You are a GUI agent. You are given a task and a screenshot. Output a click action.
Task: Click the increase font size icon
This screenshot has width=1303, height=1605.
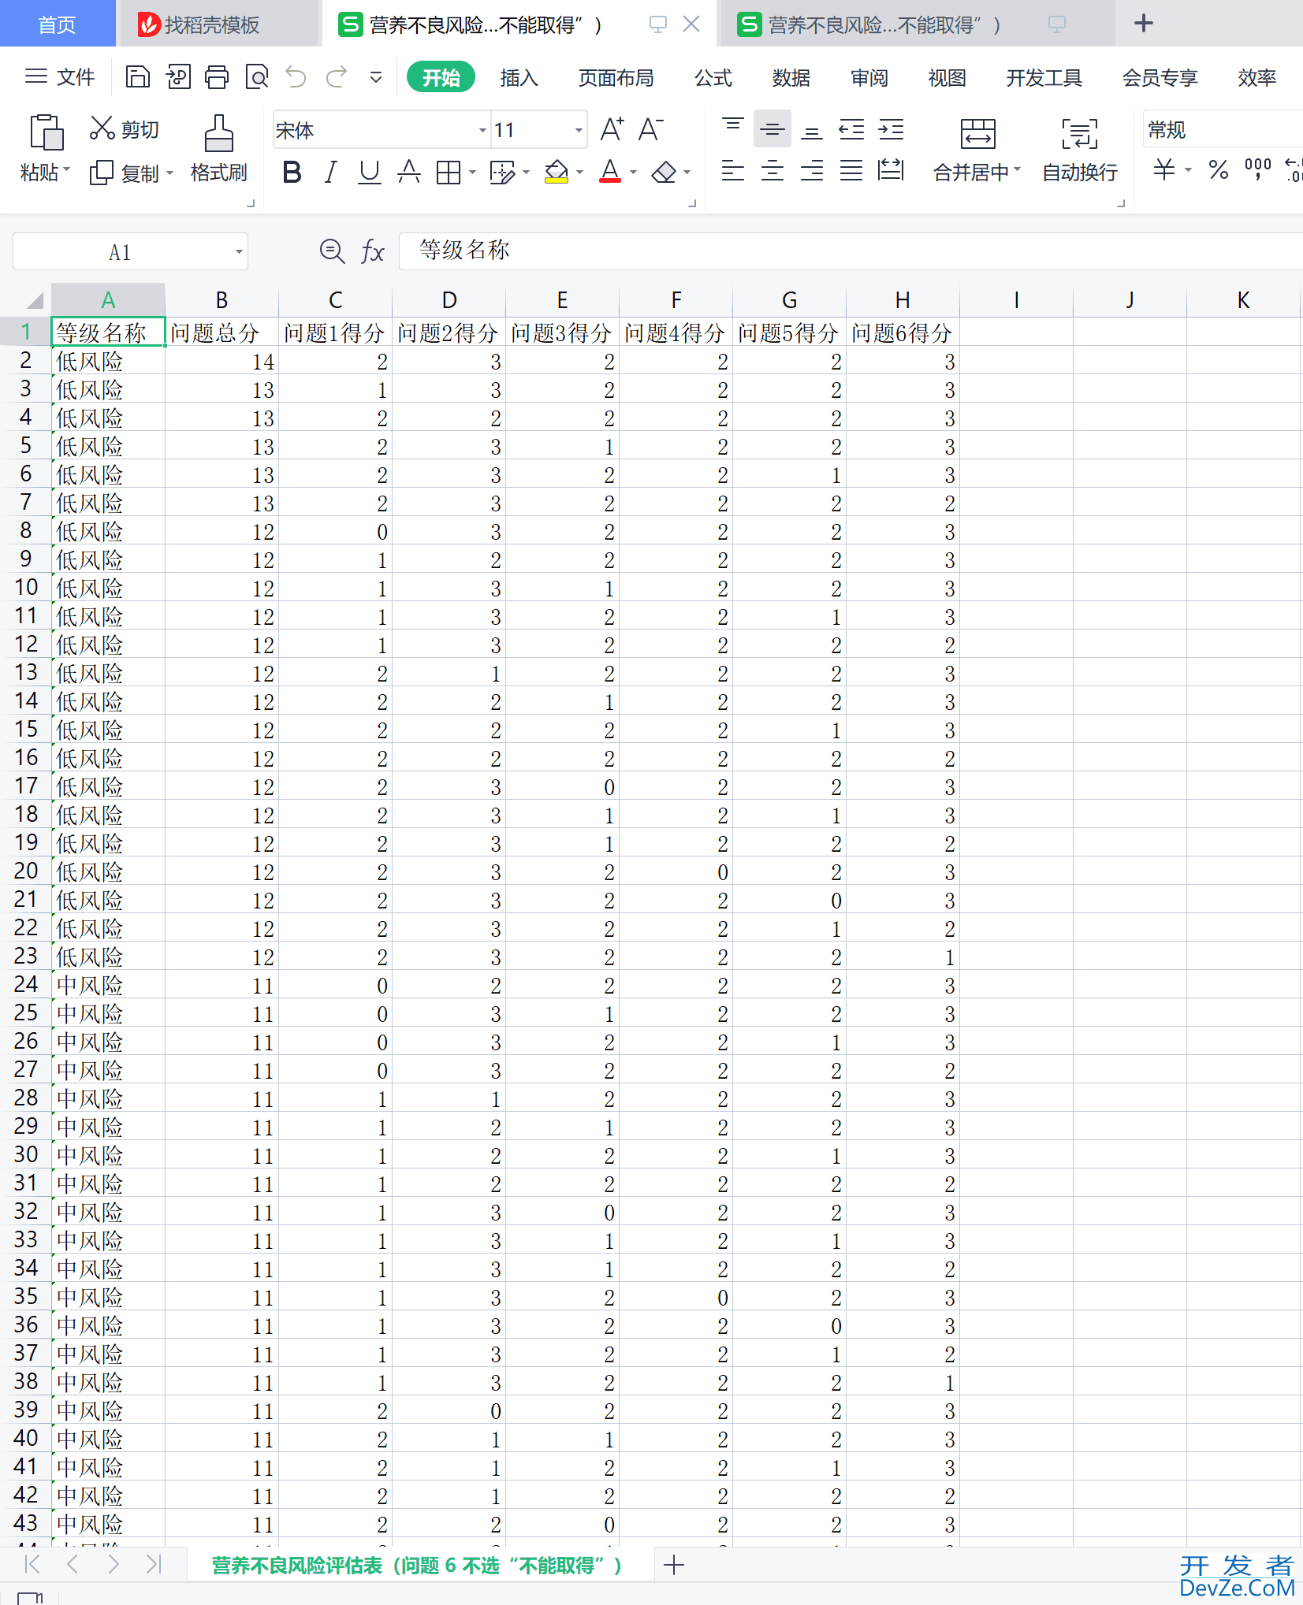612,129
